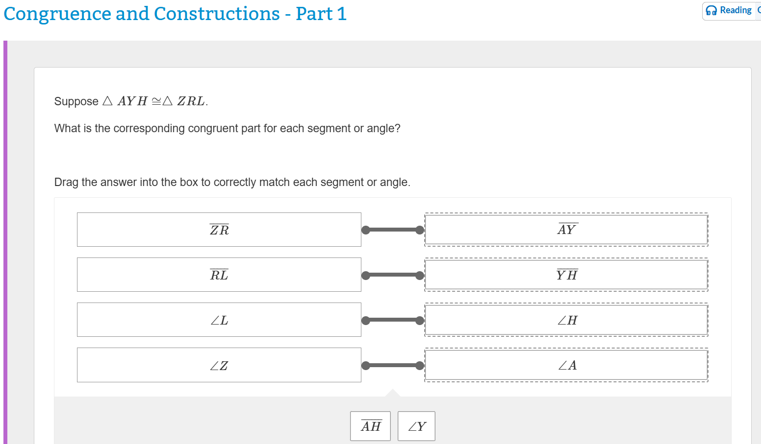The image size is (761, 444).
Task: Select the AY answer drop zone
Action: pyautogui.click(x=566, y=230)
